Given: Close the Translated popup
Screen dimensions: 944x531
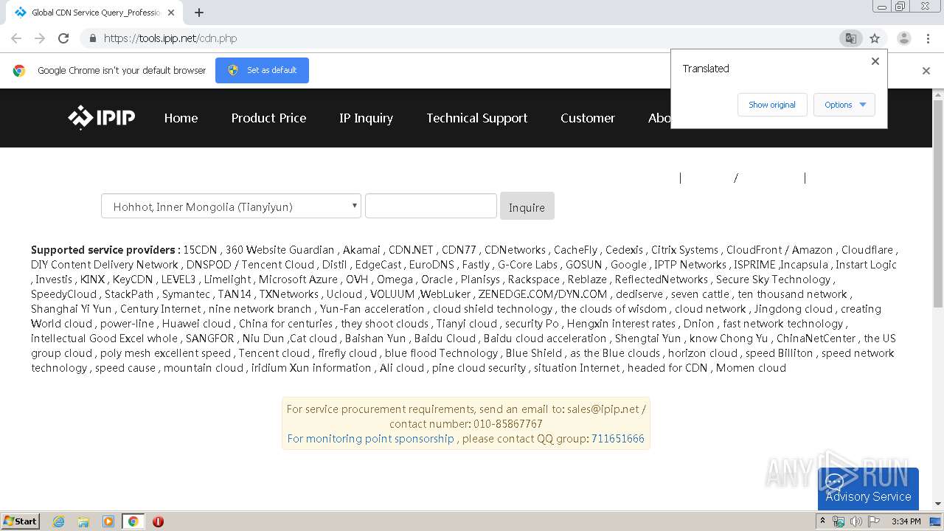Looking at the screenshot, I should click(875, 61).
